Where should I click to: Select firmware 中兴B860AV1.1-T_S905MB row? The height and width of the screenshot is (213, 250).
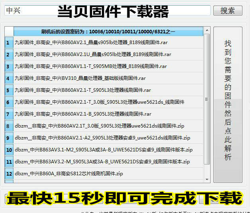pyautogui.click(x=108, y=66)
